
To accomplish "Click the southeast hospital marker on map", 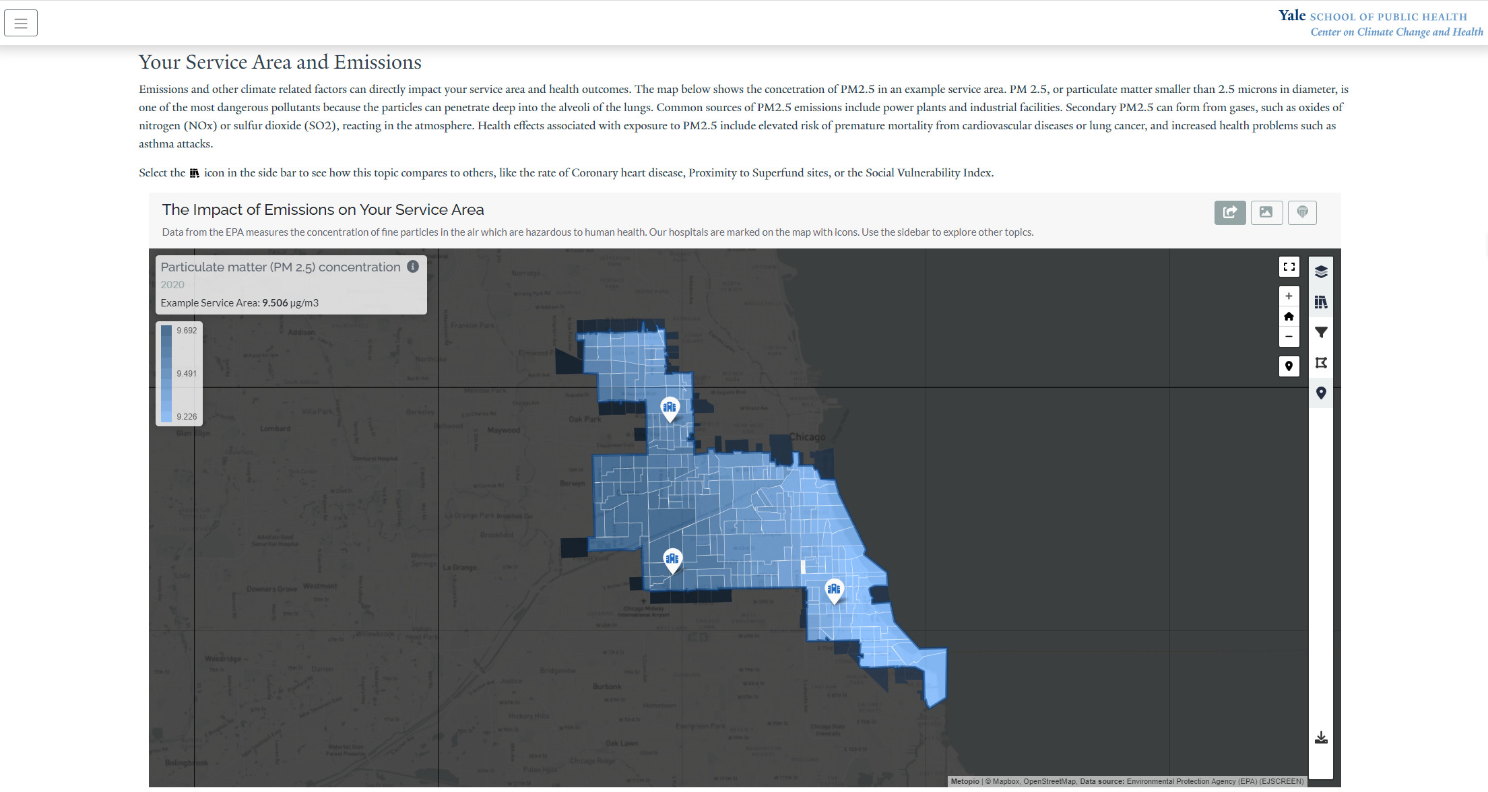I will 834,590.
